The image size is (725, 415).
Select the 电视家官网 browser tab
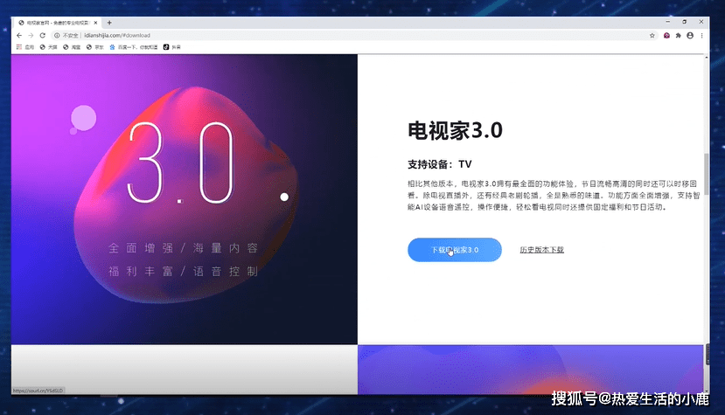(x=57, y=22)
